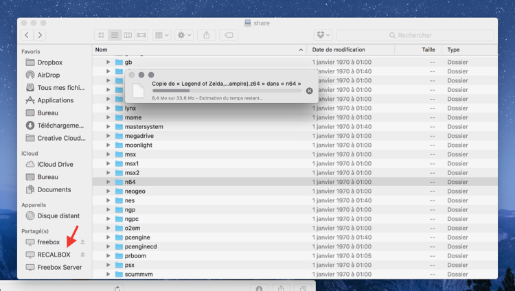
Task: Select the nes folder icon
Action: (119, 200)
